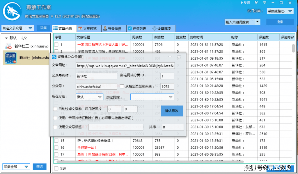Close the 设置此公众号属性 dialog
The image size is (298, 174).
tap(179, 57)
